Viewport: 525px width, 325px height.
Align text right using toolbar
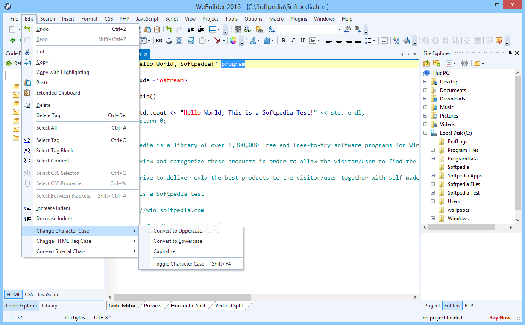[349, 41]
